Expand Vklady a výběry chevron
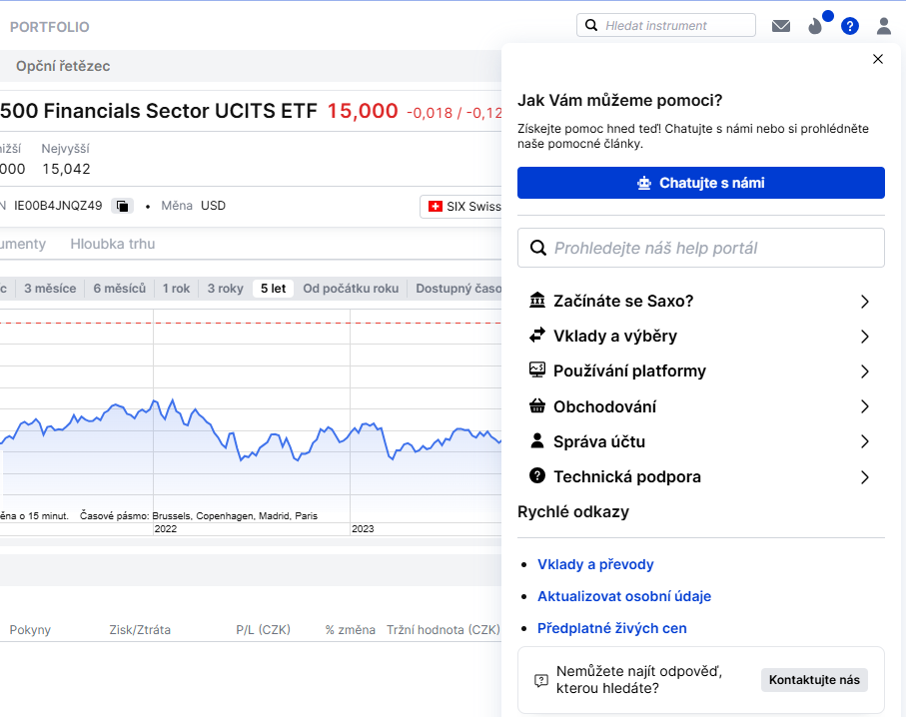 864,337
